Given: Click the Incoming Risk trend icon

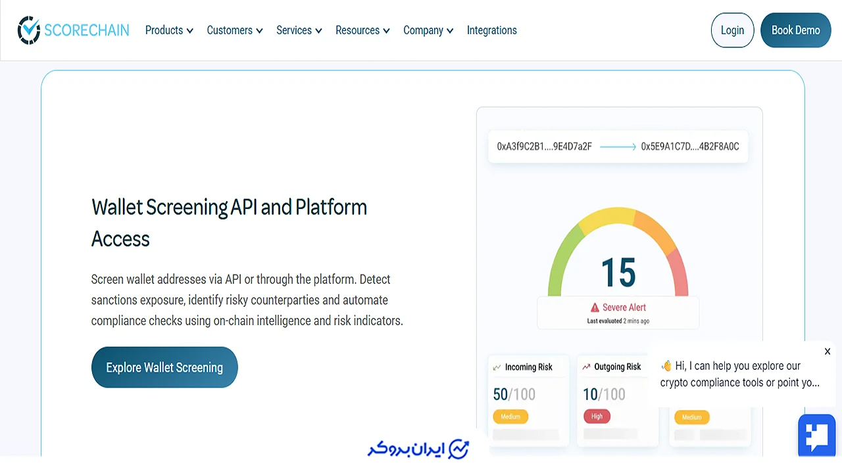Looking at the screenshot, I should [497, 367].
